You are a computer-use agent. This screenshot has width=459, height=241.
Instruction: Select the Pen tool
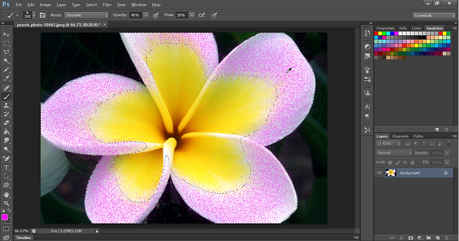tap(7, 158)
